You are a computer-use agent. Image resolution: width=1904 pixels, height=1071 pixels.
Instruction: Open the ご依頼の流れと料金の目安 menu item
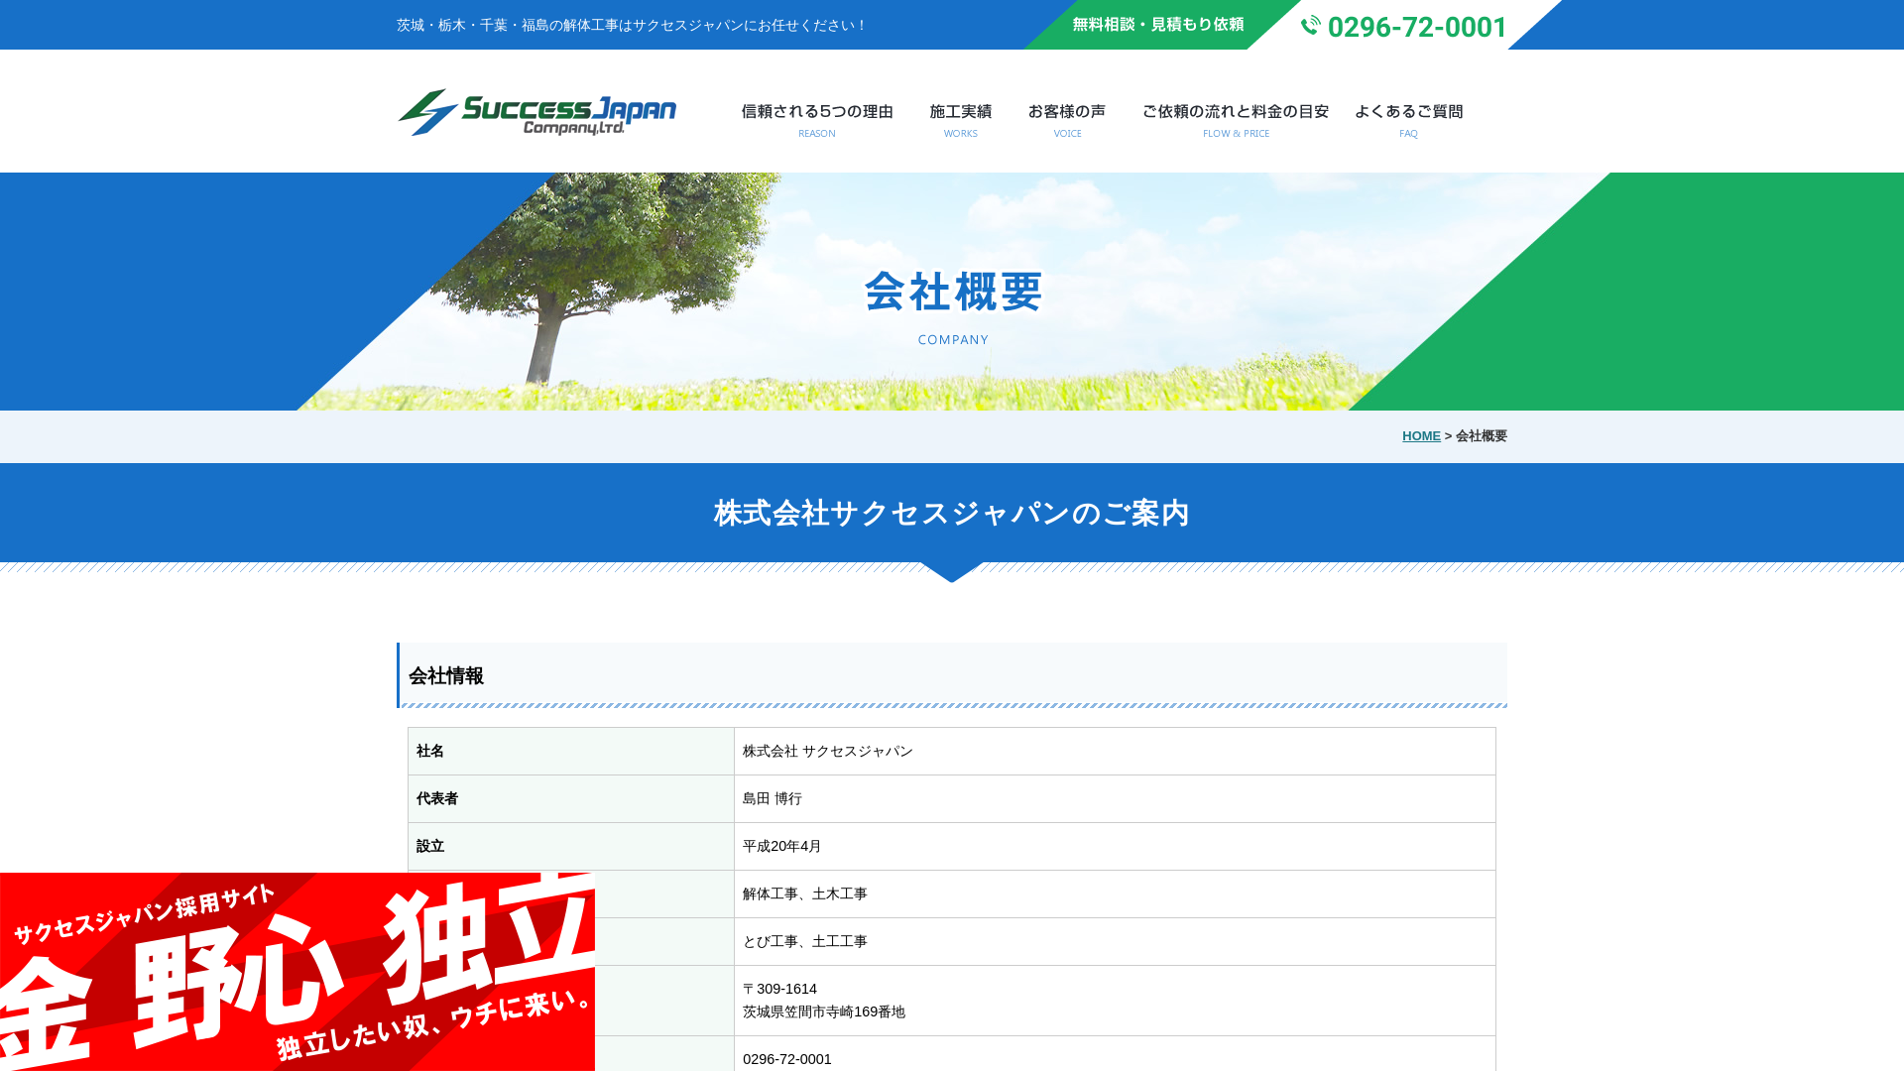[1236, 111]
